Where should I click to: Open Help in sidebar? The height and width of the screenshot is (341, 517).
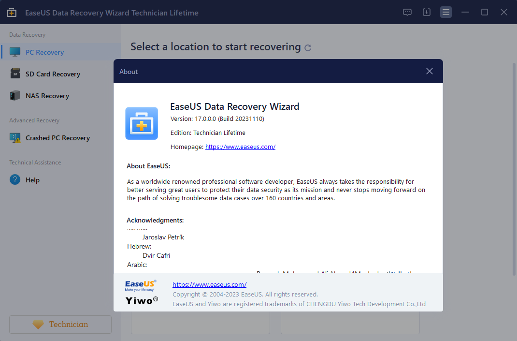(61, 180)
